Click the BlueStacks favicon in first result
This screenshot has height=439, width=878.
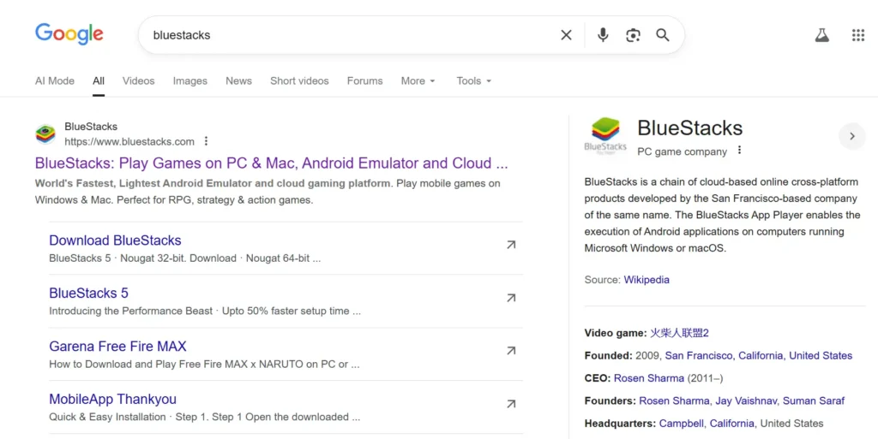[45, 134]
